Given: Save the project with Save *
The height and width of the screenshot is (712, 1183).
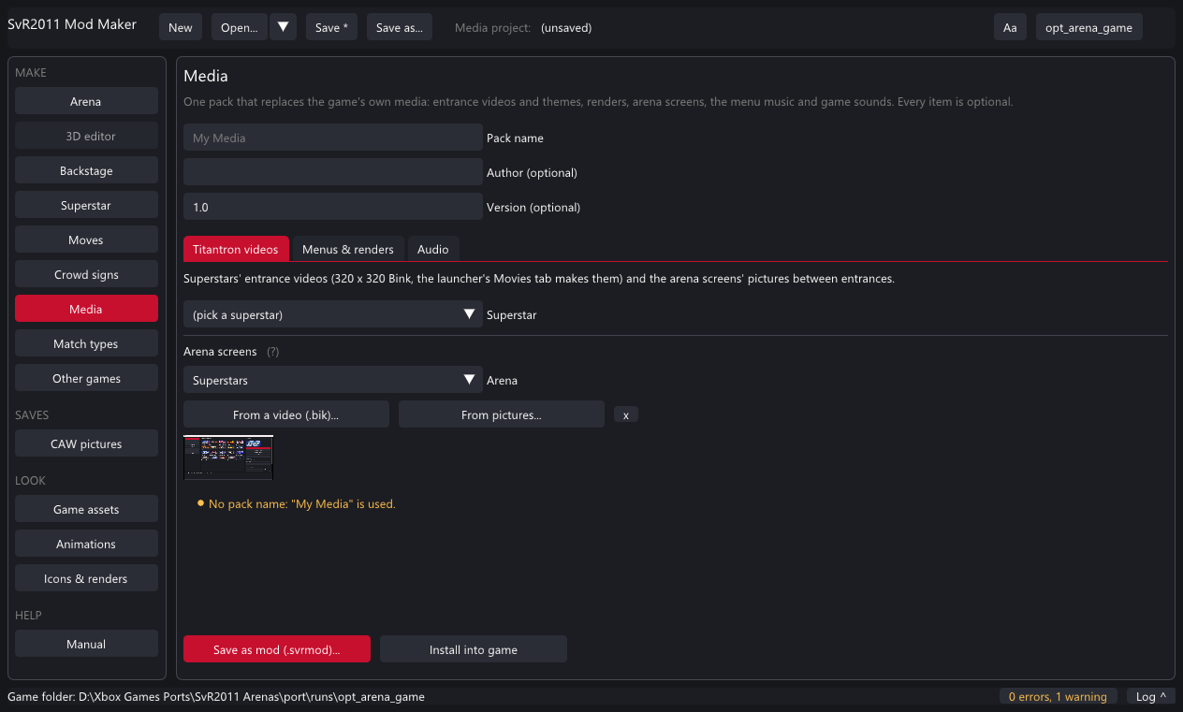Looking at the screenshot, I should [x=331, y=27].
